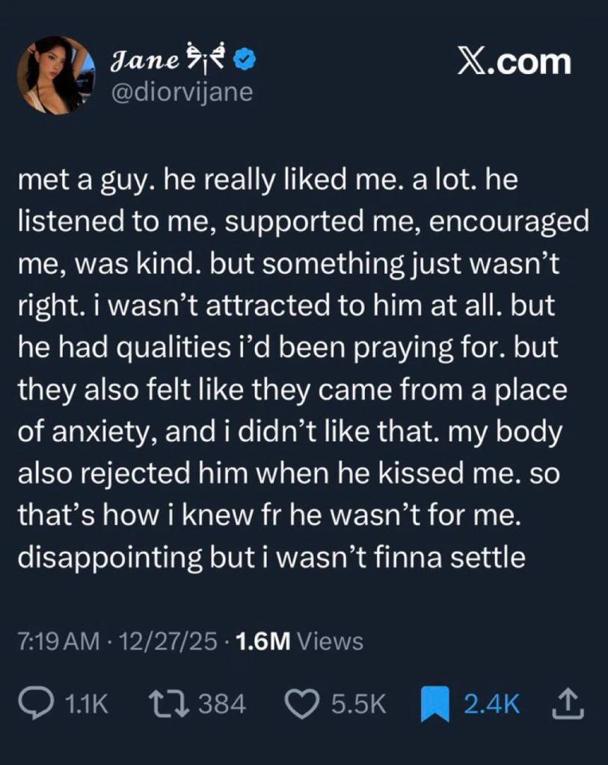Image resolution: width=608 pixels, height=765 pixels.
Task: Open Jane's profile picture
Action: [x=55, y=75]
